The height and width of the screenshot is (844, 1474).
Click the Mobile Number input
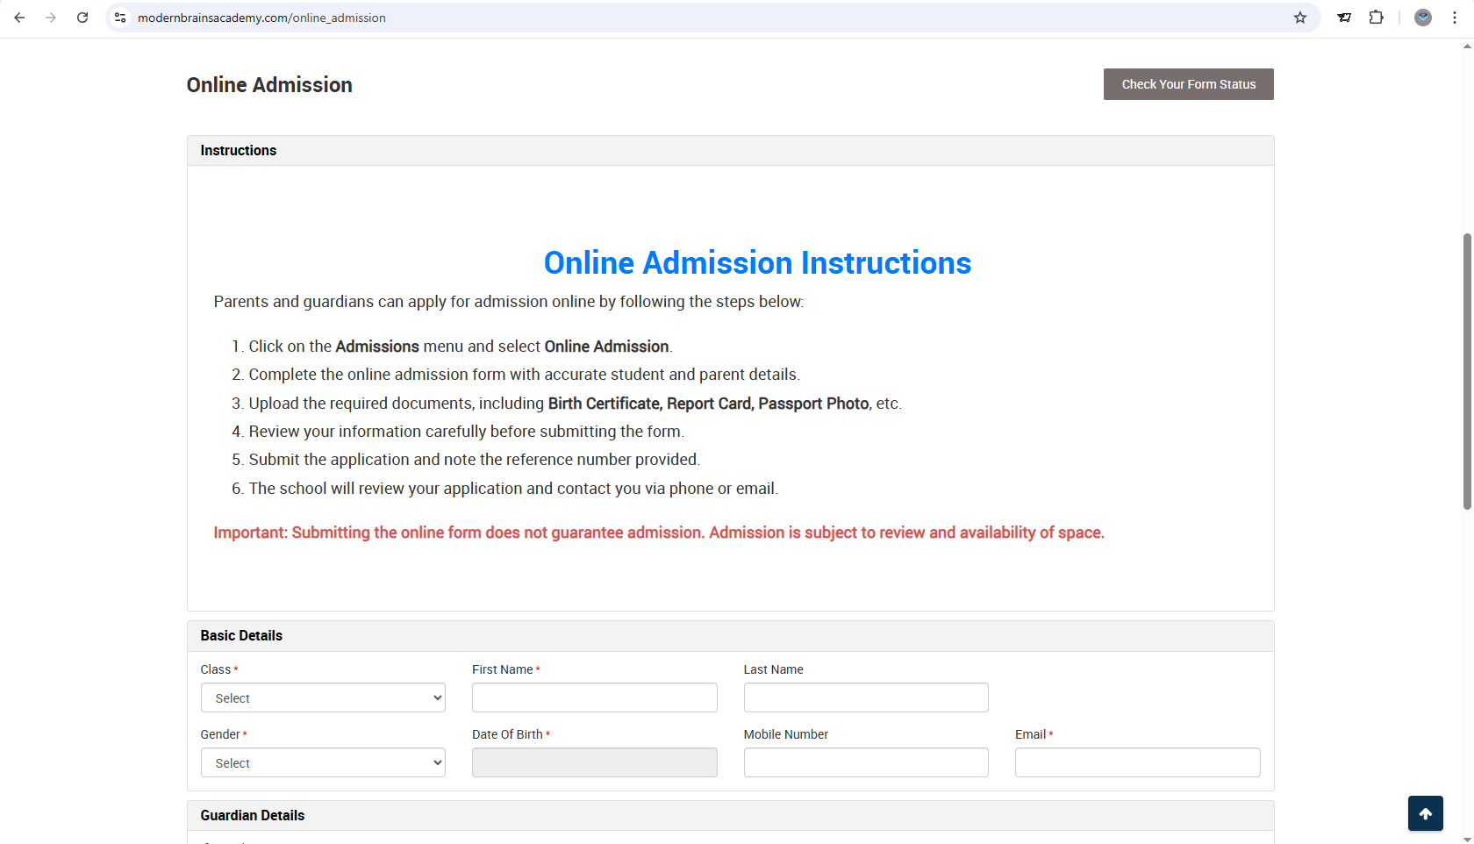click(866, 763)
